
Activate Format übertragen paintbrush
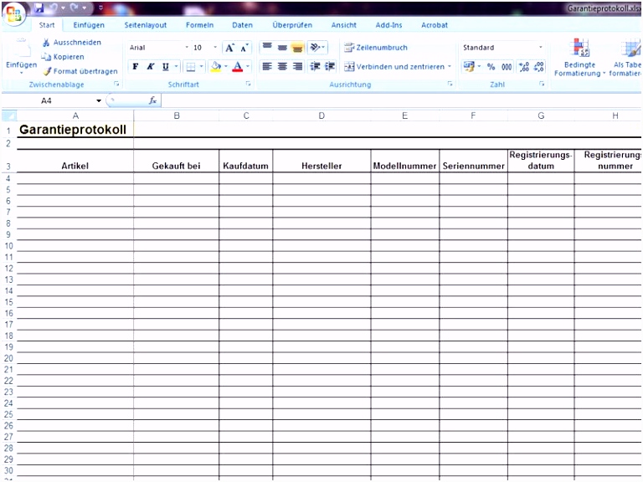point(47,71)
